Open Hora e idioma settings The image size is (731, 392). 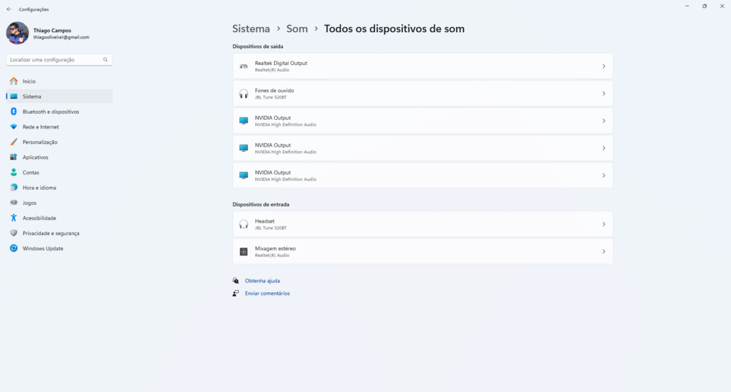pyautogui.click(x=39, y=188)
